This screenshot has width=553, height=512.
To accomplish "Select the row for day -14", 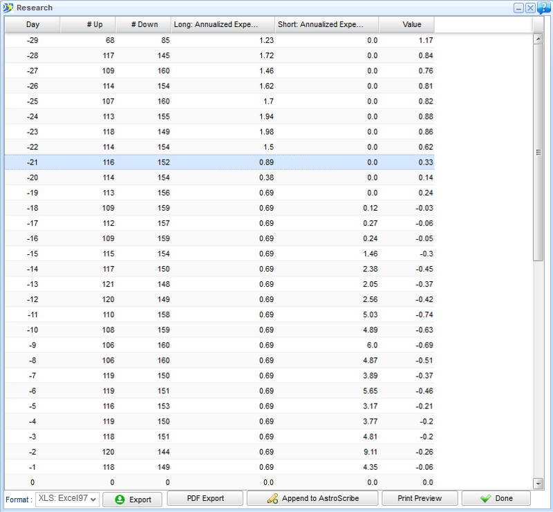I will tap(219, 269).
